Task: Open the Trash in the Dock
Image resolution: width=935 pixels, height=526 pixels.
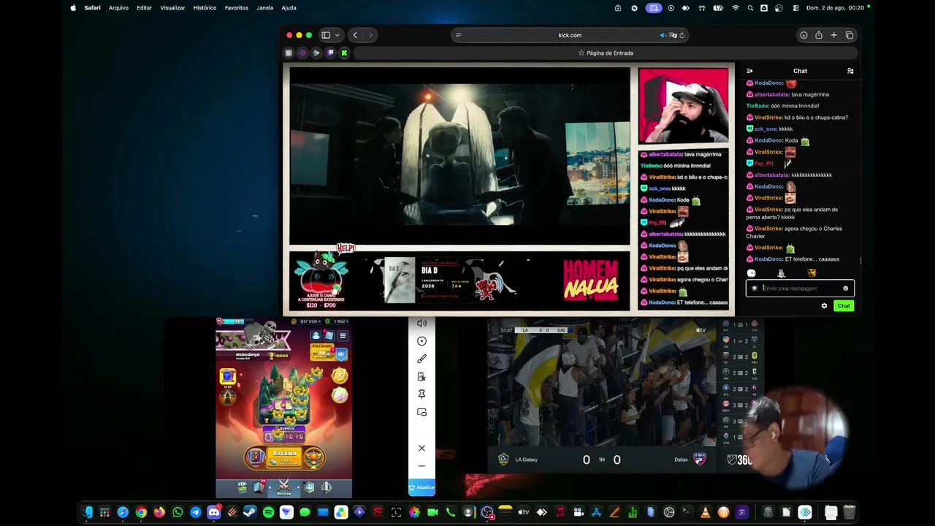Action: click(x=849, y=512)
